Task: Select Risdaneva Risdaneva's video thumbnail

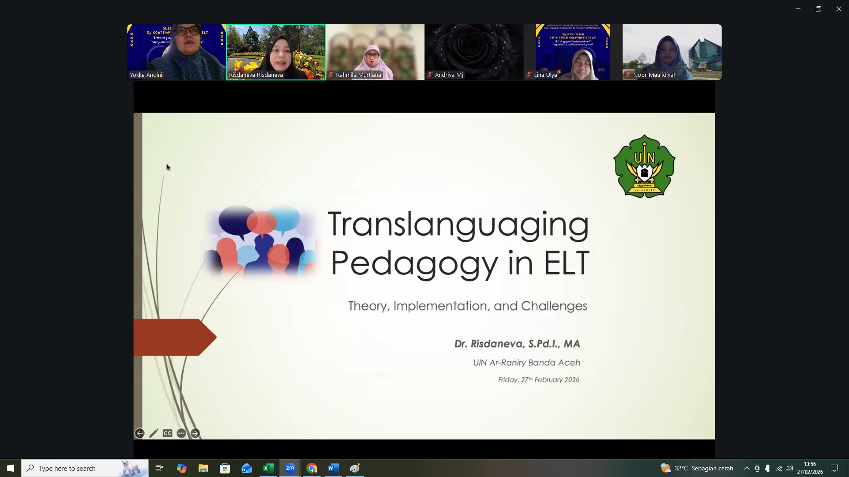Action: tap(276, 52)
